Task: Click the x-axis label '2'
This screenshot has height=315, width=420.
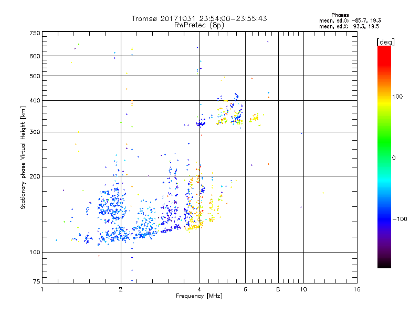Action: (x=121, y=289)
